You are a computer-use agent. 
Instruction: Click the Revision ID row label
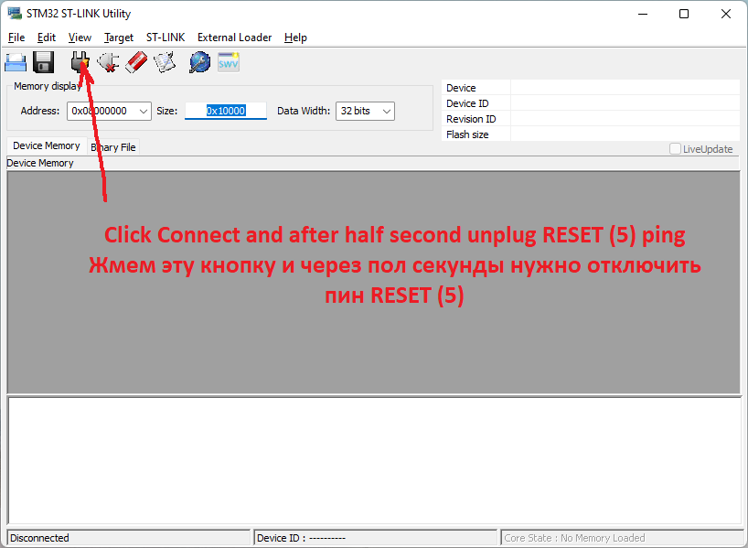click(x=471, y=119)
